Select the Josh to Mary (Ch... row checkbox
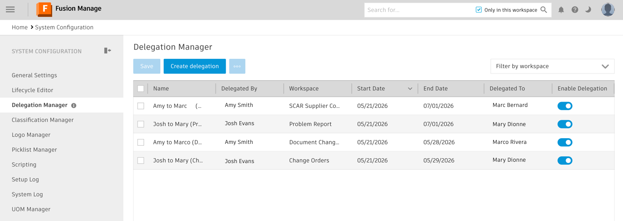 point(141,160)
